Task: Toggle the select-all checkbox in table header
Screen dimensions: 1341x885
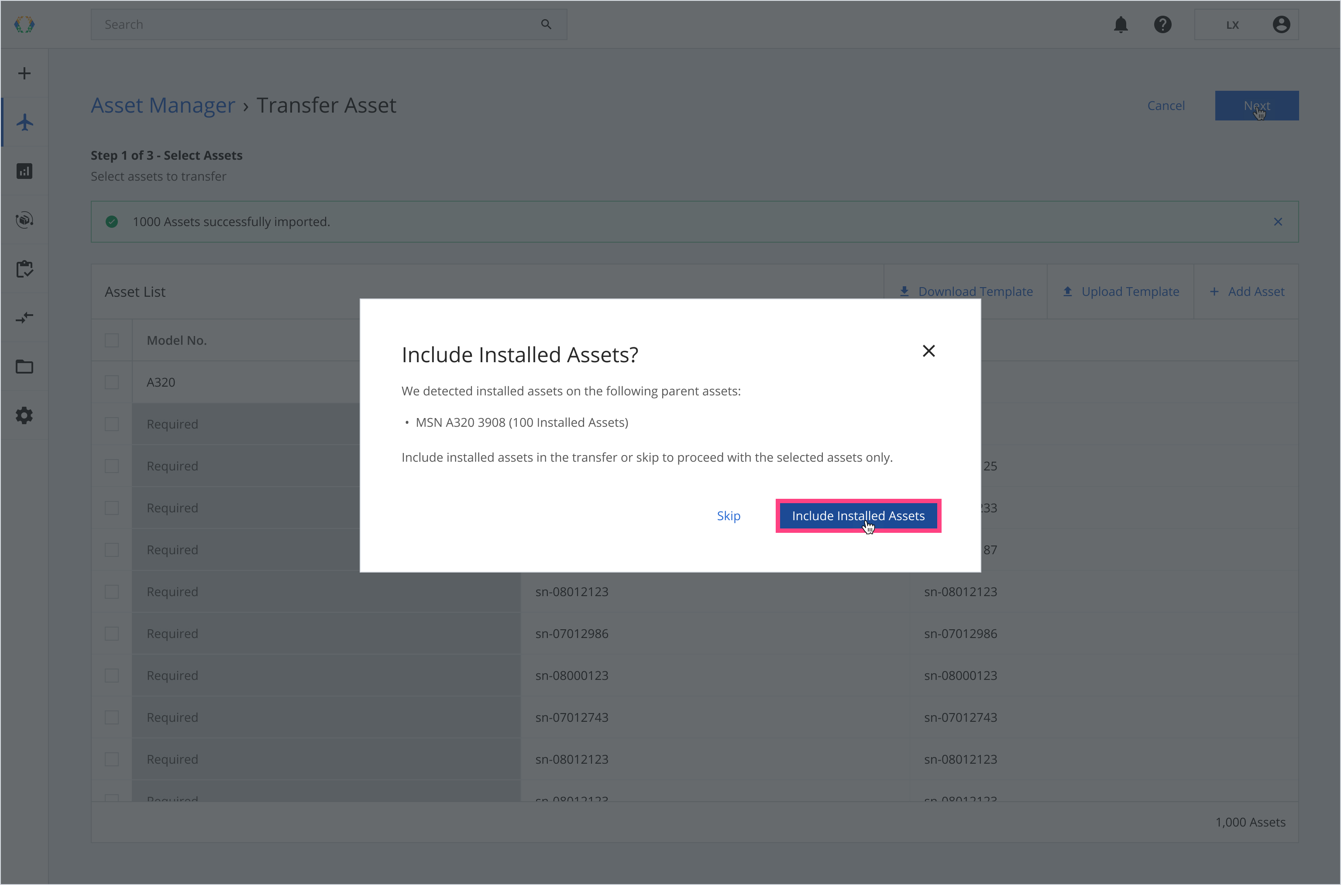Action: [x=112, y=340]
